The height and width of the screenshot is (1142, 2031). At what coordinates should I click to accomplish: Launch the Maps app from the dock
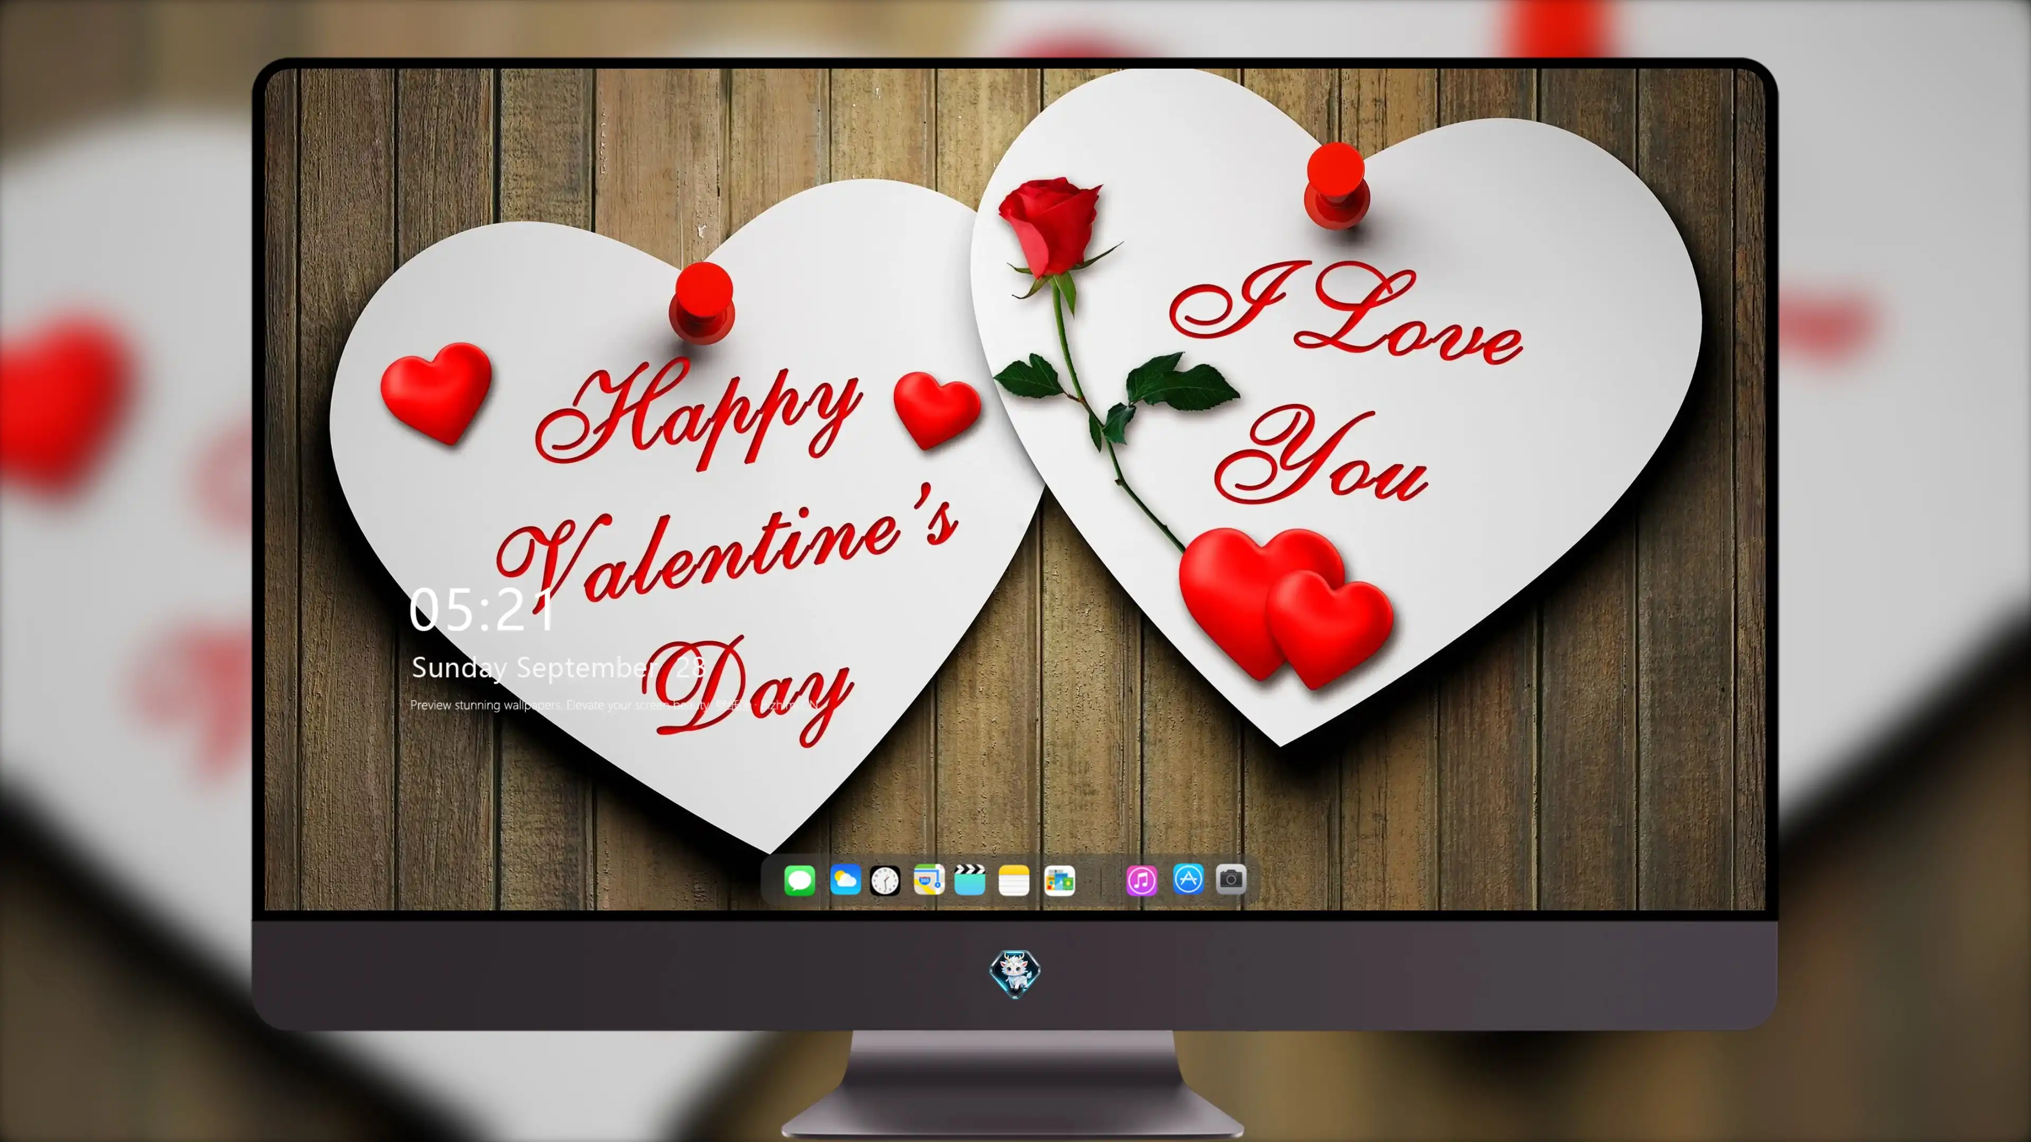click(929, 880)
